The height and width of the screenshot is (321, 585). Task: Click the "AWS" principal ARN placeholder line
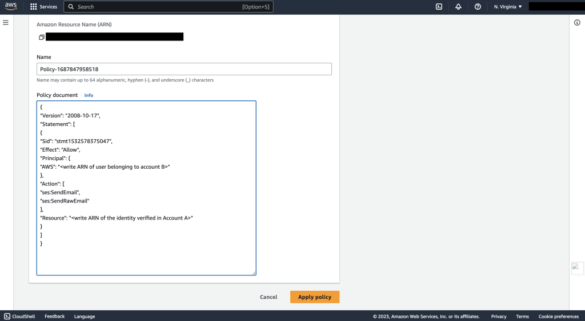(x=105, y=167)
